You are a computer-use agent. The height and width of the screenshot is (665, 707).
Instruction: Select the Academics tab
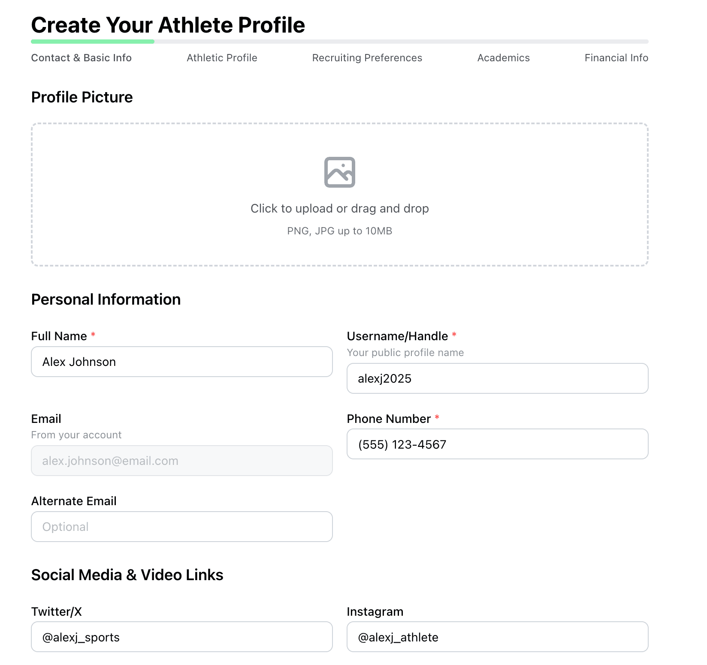click(503, 57)
